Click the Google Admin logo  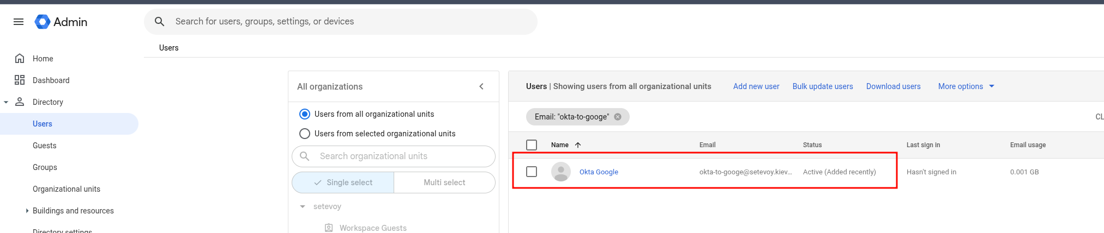(43, 22)
